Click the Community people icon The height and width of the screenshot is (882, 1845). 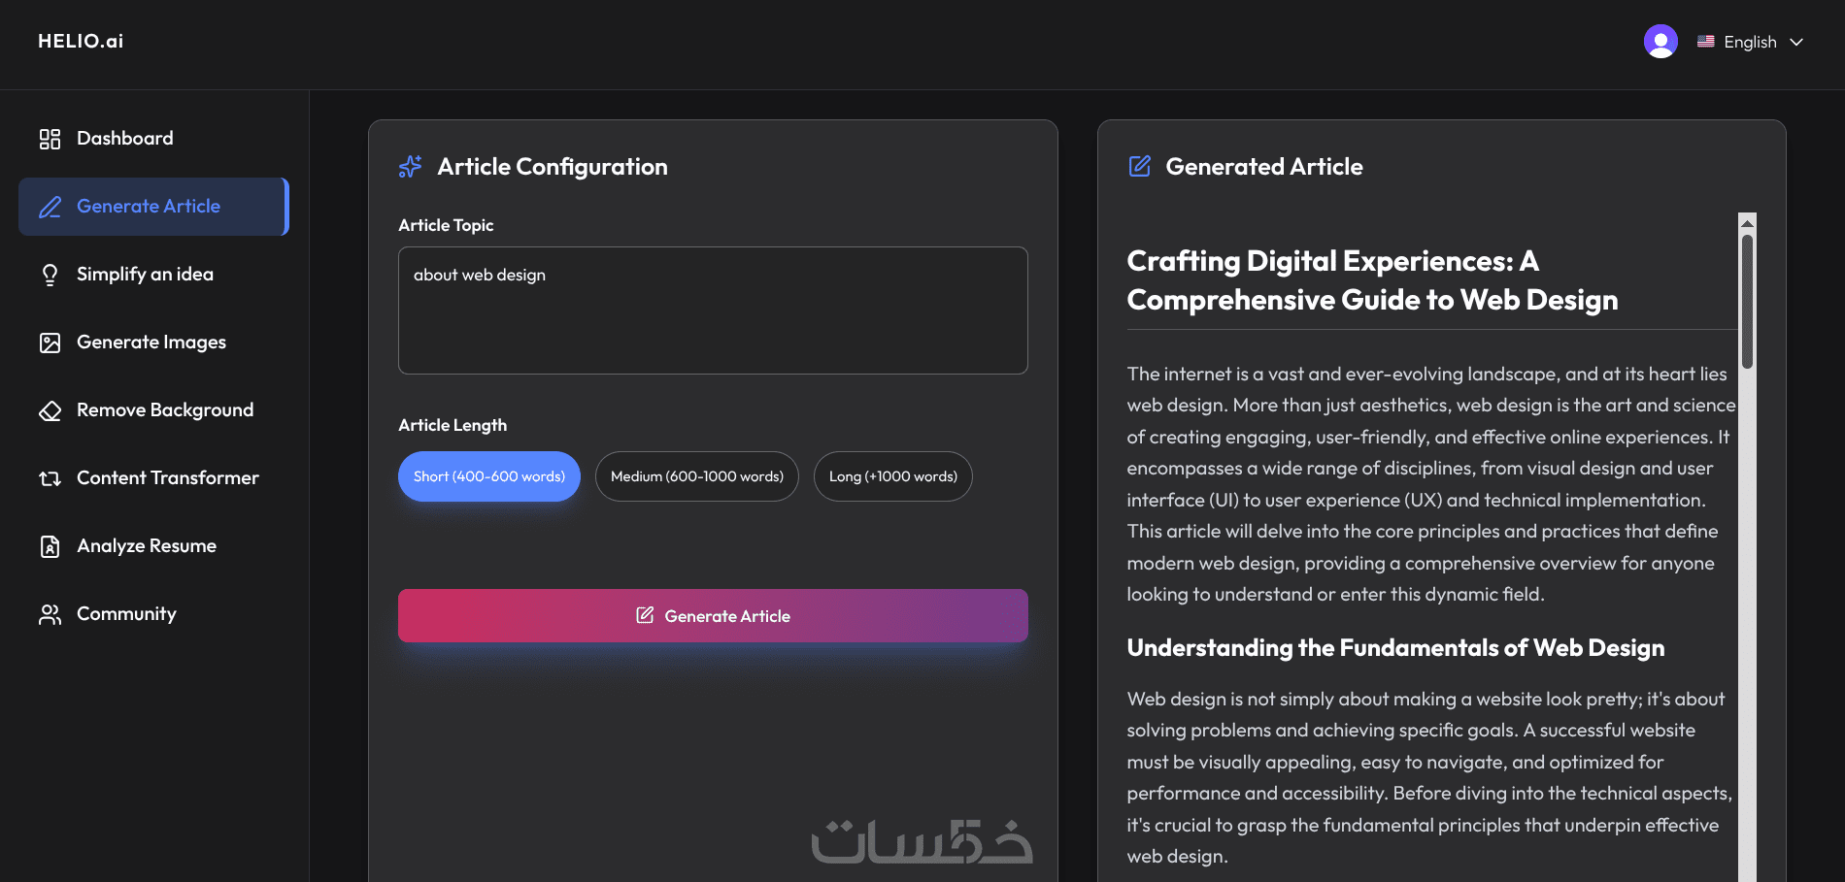pyautogui.click(x=50, y=614)
